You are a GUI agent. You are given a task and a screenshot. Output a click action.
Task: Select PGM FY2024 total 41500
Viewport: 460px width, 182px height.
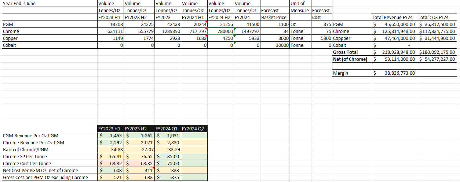[247, 25]
